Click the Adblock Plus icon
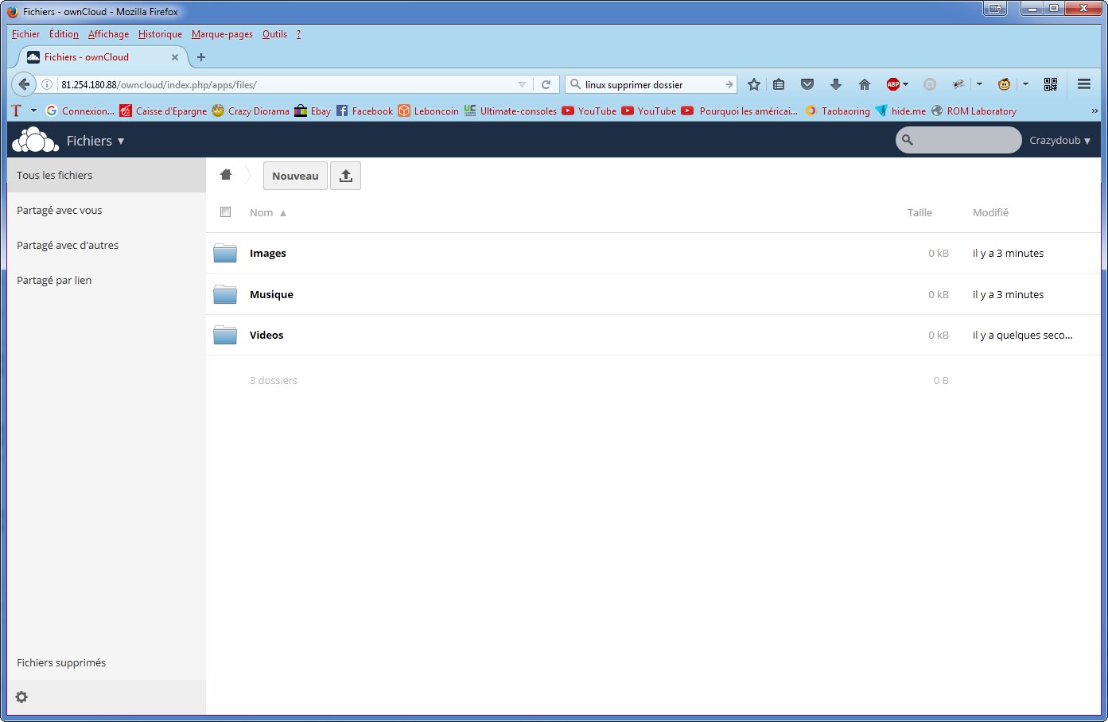The height and width of the screenshot is (722, 1108). (x=893, y=84)
